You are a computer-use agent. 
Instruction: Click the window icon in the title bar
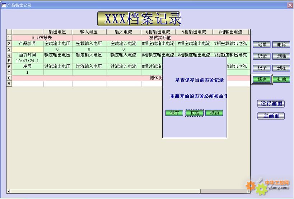4,5
